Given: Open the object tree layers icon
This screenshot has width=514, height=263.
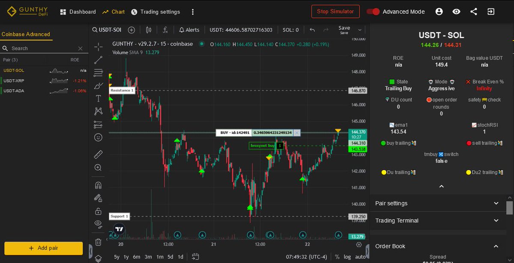Looking at the screenshot, I should (x=98, y=258).
